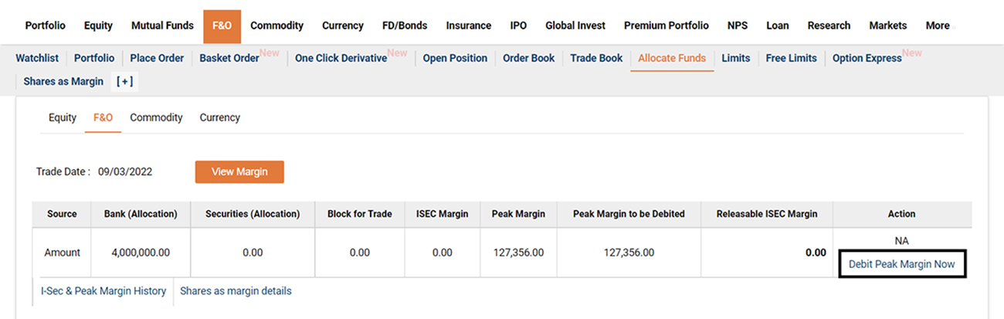Switch to the Commodity sub-tab

156,117
